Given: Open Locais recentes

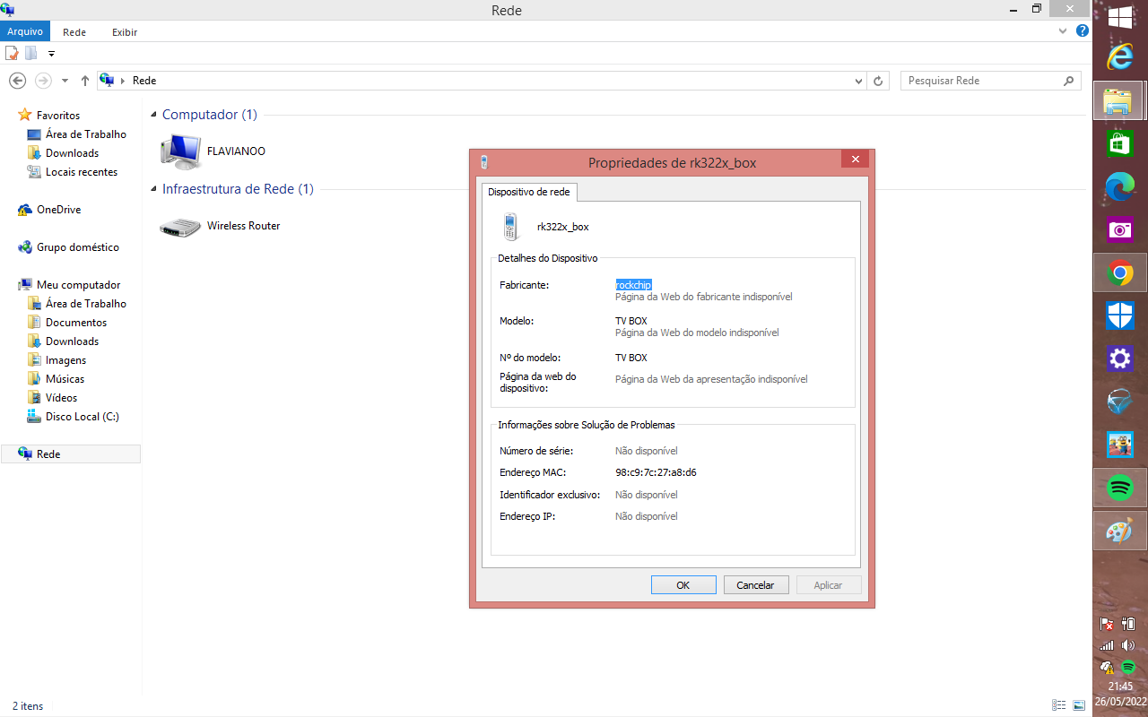Looking at the screenshot, I should [82, 172].
